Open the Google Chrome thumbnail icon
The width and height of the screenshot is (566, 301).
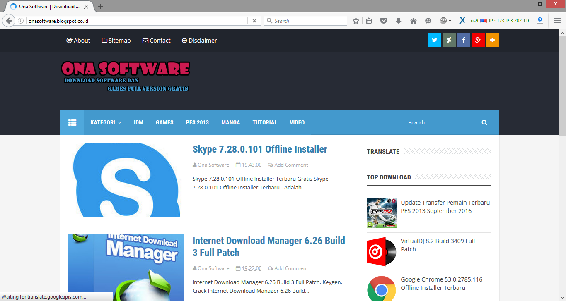click(382, 288)
